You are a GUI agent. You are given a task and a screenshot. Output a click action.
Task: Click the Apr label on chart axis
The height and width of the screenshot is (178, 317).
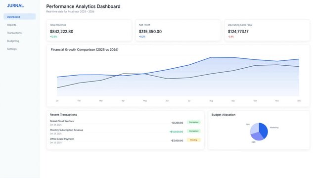click(123, 100)
